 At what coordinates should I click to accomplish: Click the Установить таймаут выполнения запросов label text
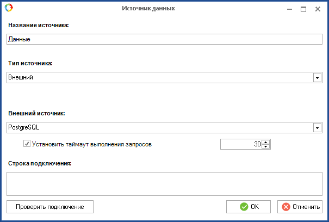pyautogui.click(x=92, y=144)
